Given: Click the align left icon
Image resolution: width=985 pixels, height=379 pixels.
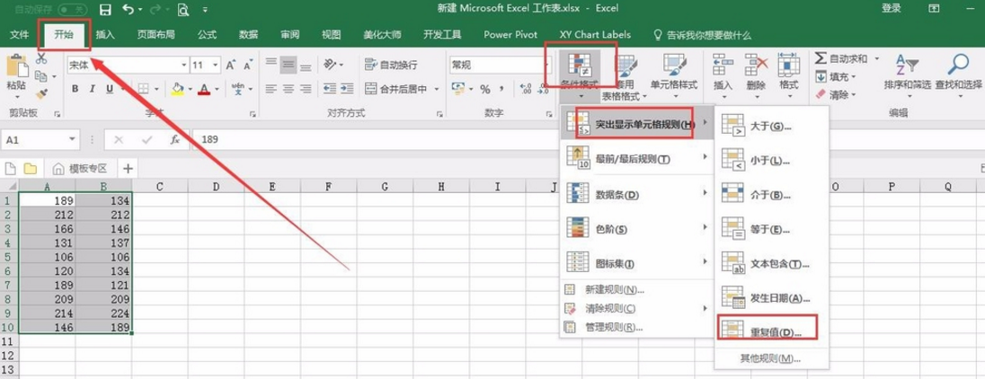Looking at the screenshot, I should [x=271, y=89].
